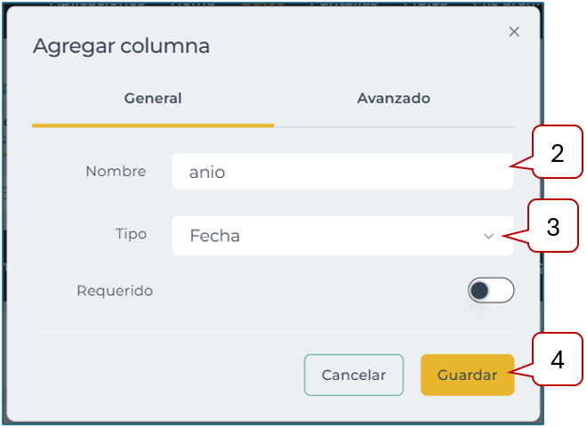
Task: Close the Agregar columna dialog
Action: click(x=514, y=32)
